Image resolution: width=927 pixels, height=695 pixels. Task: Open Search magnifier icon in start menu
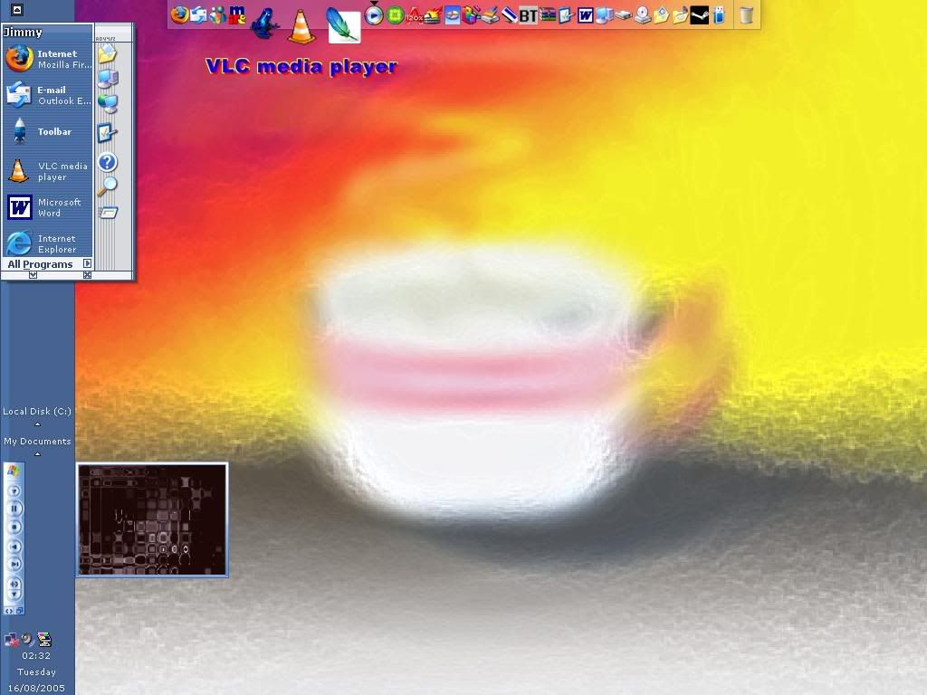pos(108,186)
